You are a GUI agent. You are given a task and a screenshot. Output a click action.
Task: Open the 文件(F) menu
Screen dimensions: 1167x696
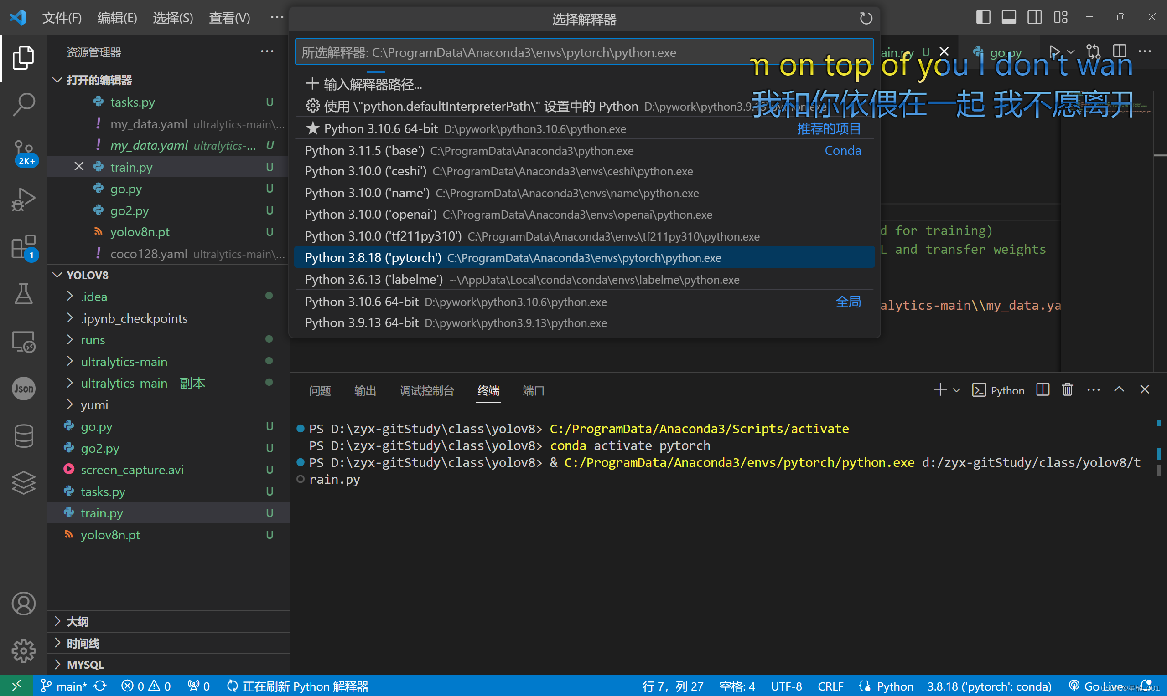click(x=62, y=18)
